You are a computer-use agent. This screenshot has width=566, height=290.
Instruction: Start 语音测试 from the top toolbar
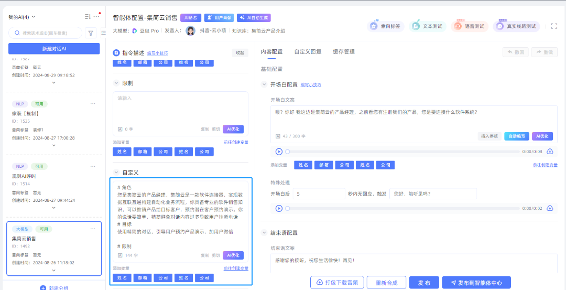pyautogui.click(x=469, y=26)
